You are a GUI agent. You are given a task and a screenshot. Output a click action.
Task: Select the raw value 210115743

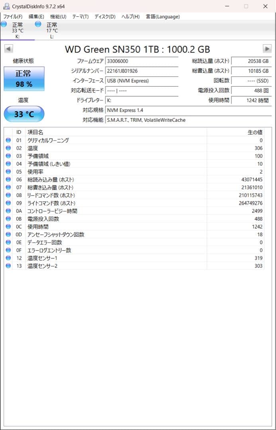[251, 195]
